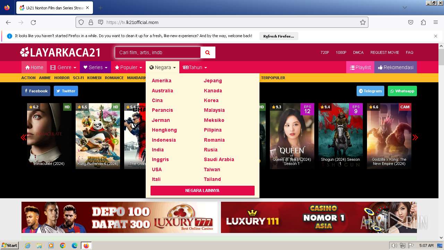Close the Lk21 browser tab
The image size is (444, 250).
[87, 8]
